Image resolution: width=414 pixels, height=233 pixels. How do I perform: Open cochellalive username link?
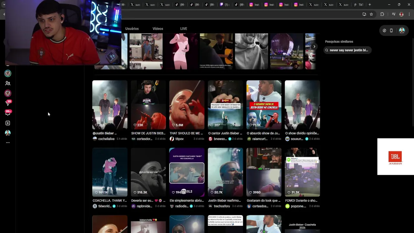point(106,139)
